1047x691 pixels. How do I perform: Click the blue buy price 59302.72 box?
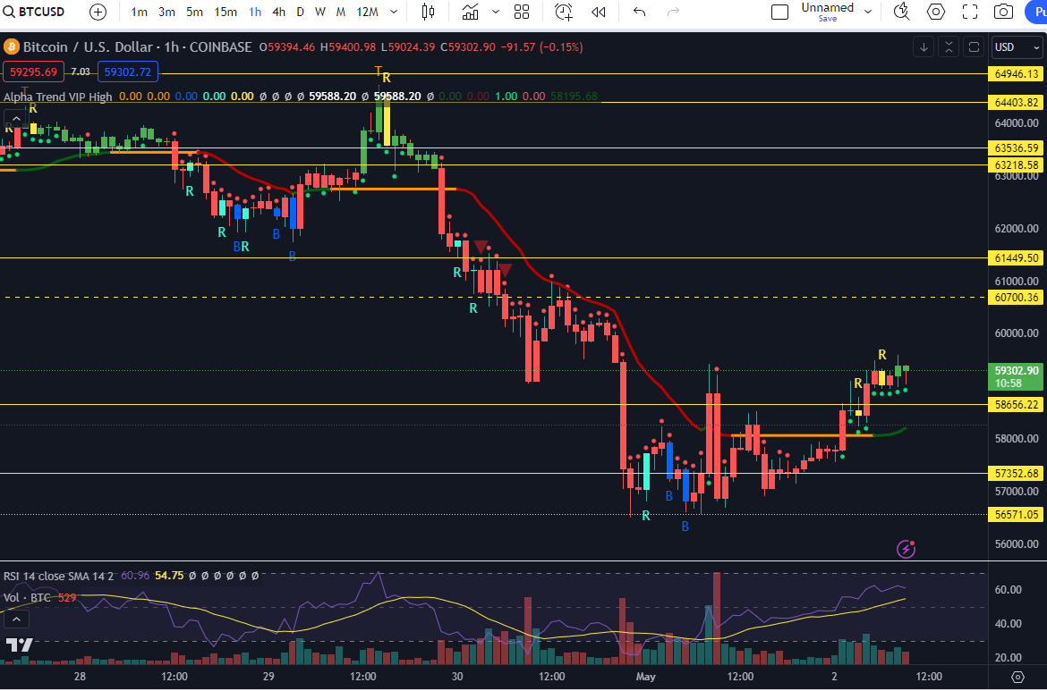(x=128, y=72)
